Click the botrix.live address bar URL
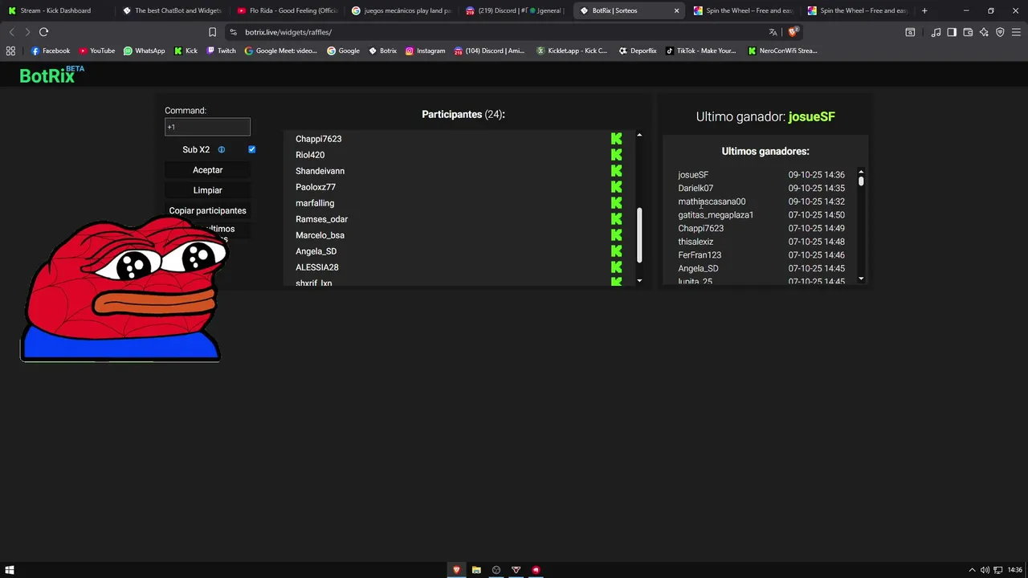This screenshot has width=1028, height=578. point(288,32)
